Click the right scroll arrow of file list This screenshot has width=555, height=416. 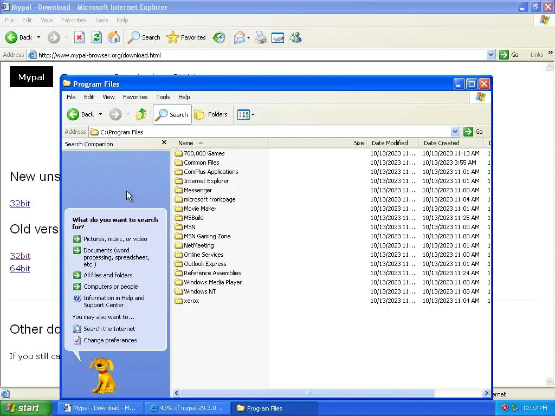click(x=486, y=393)
